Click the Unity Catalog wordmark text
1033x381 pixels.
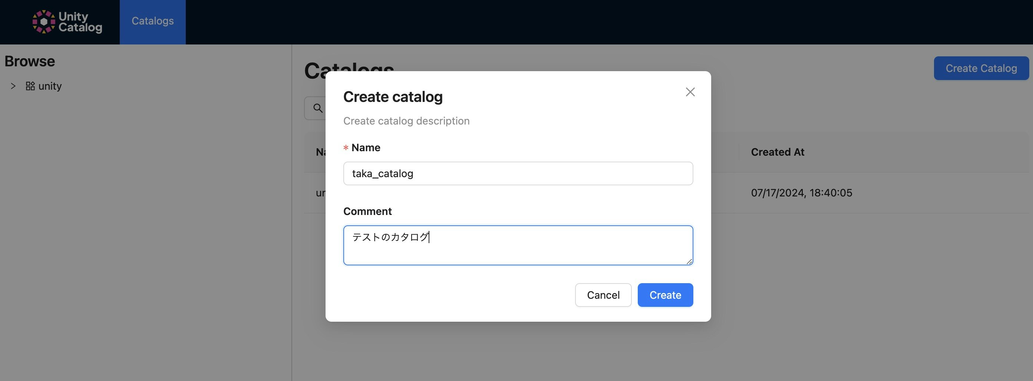tap(80, 21)
